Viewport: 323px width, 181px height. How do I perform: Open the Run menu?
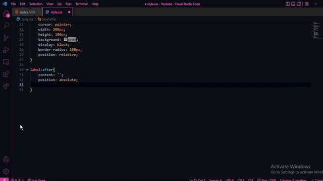tap(69, 4)
